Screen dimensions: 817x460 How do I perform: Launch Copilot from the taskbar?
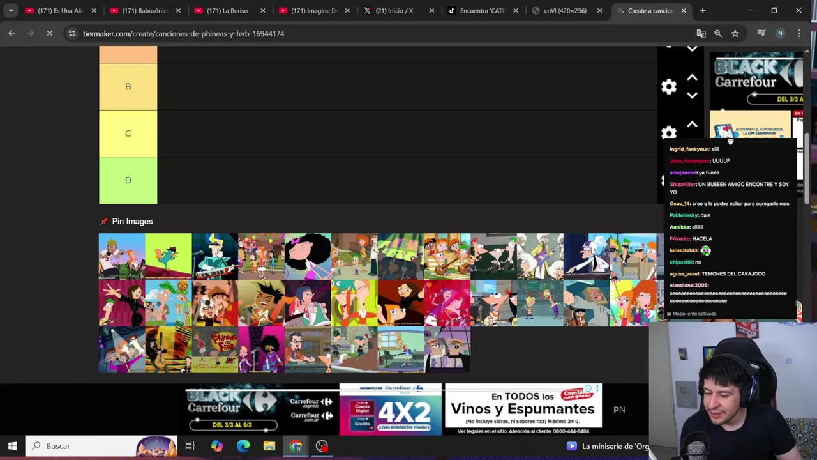217,446
